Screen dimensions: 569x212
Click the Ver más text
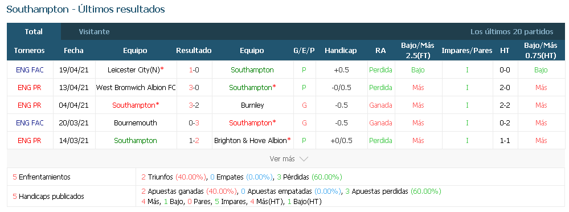pyautogui.click(x=282, y=159)
